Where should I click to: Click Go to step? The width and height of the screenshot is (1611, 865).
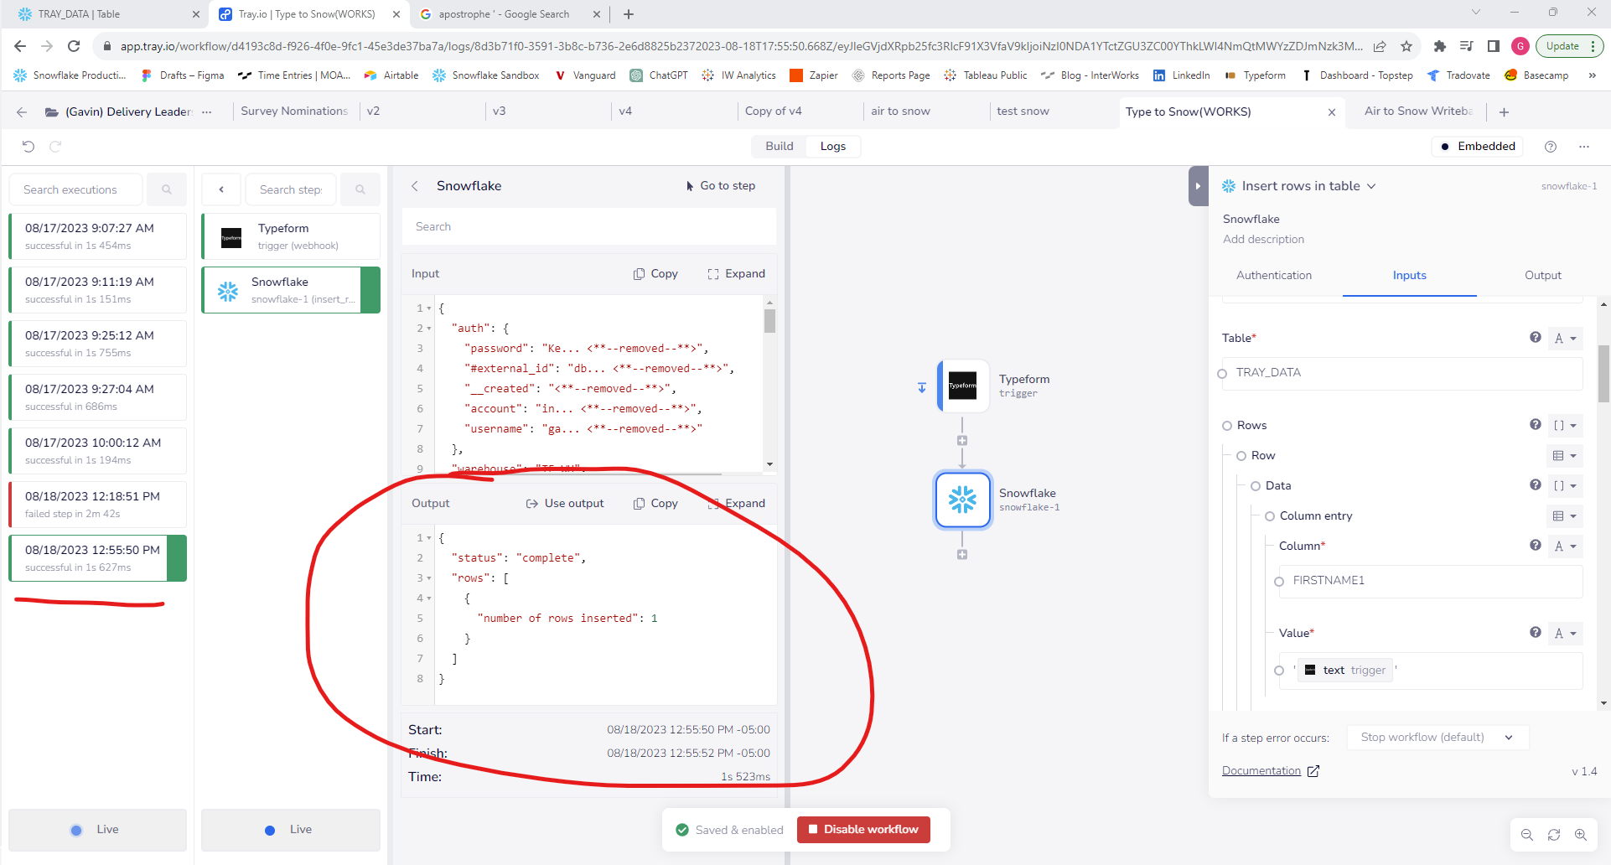point(721,186)
